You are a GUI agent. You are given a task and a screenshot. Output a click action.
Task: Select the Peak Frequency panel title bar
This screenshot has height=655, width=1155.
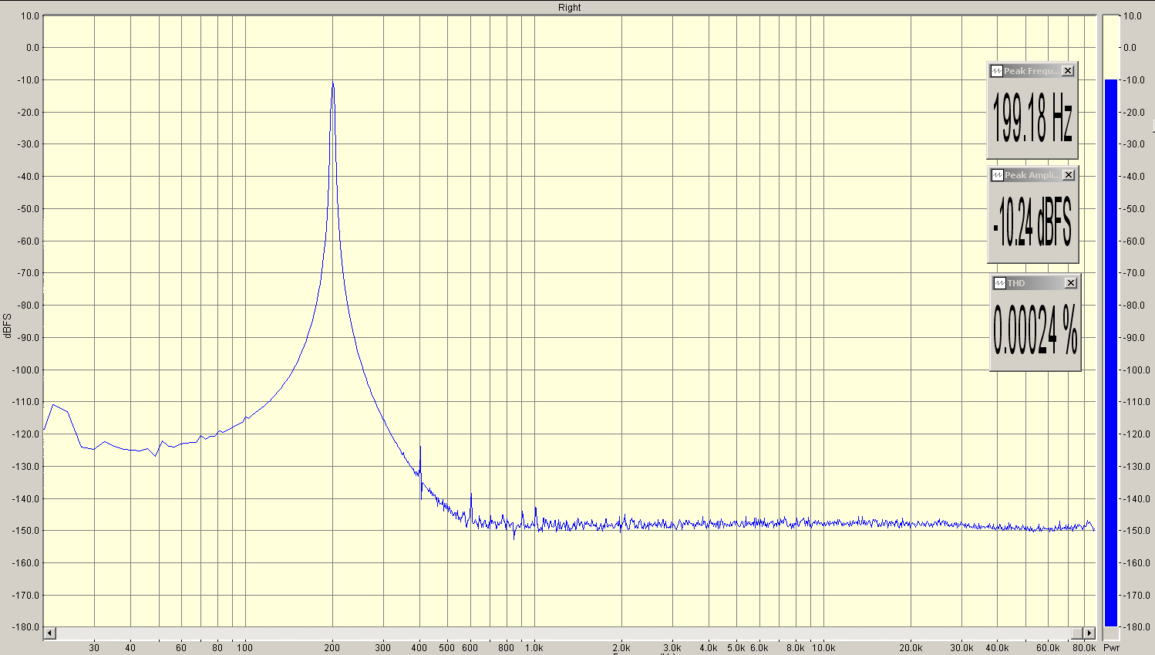pos(1032,71)
